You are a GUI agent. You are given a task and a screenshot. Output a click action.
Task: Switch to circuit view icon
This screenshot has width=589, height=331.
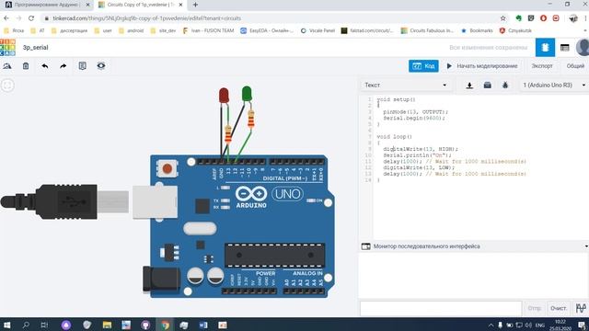tap(545, 48)
